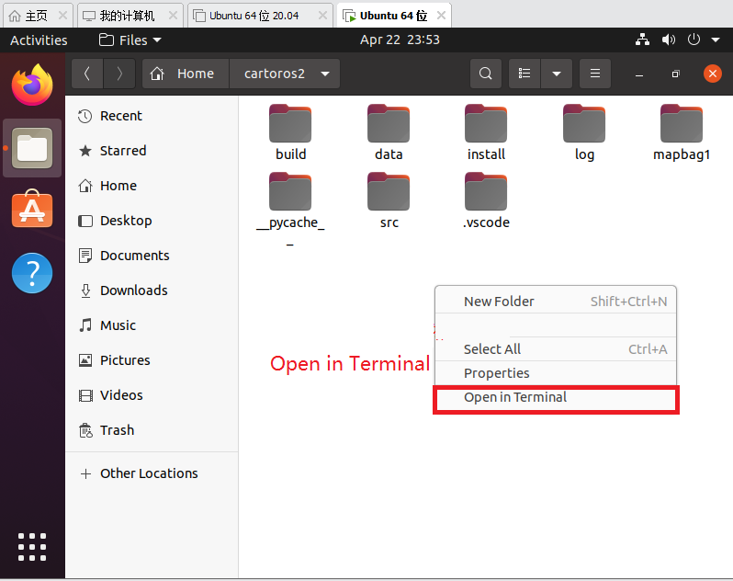Image resolution: width=733 pixels, height=581 pixels.
Task: Open the hamburger menu in Files header
Action: [x=594, y=74]
